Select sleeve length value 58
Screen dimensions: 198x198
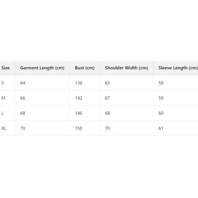point(161,83)
